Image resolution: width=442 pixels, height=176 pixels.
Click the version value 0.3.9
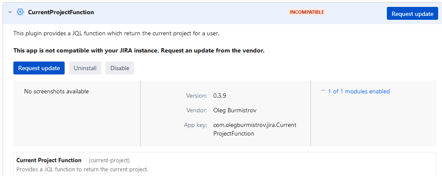point(220,96)
